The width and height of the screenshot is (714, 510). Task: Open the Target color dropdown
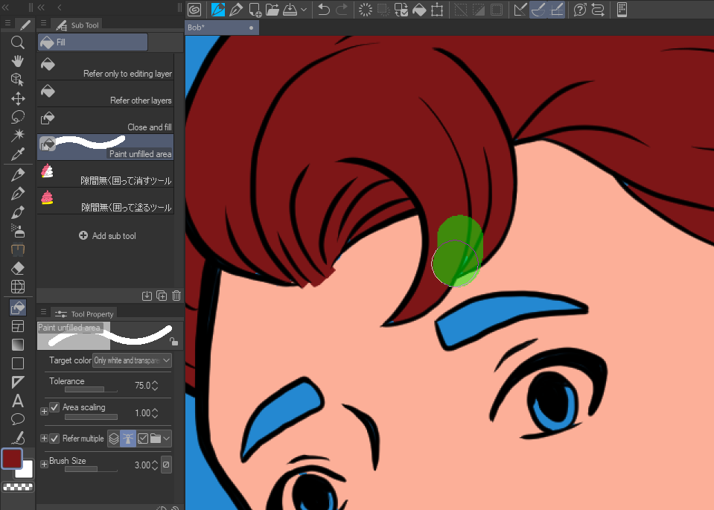coord(132,360)
